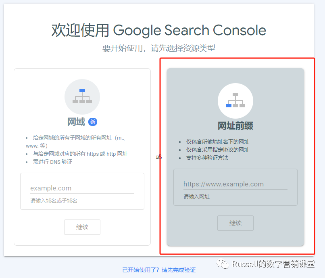Choose the DNS verification property type

pyautogui.click(x=82, y=157)
